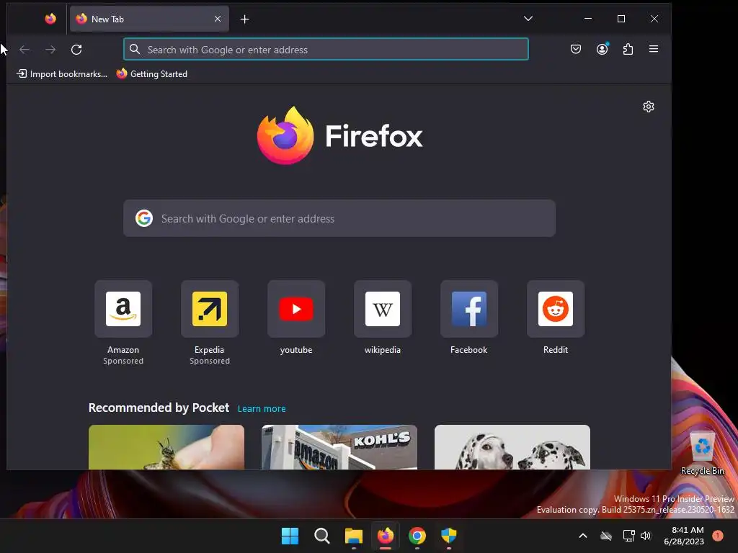This screenshot has width=738, height=553.
Task: Click the volume speaker tray icon
Action: [x=646, y=536]
